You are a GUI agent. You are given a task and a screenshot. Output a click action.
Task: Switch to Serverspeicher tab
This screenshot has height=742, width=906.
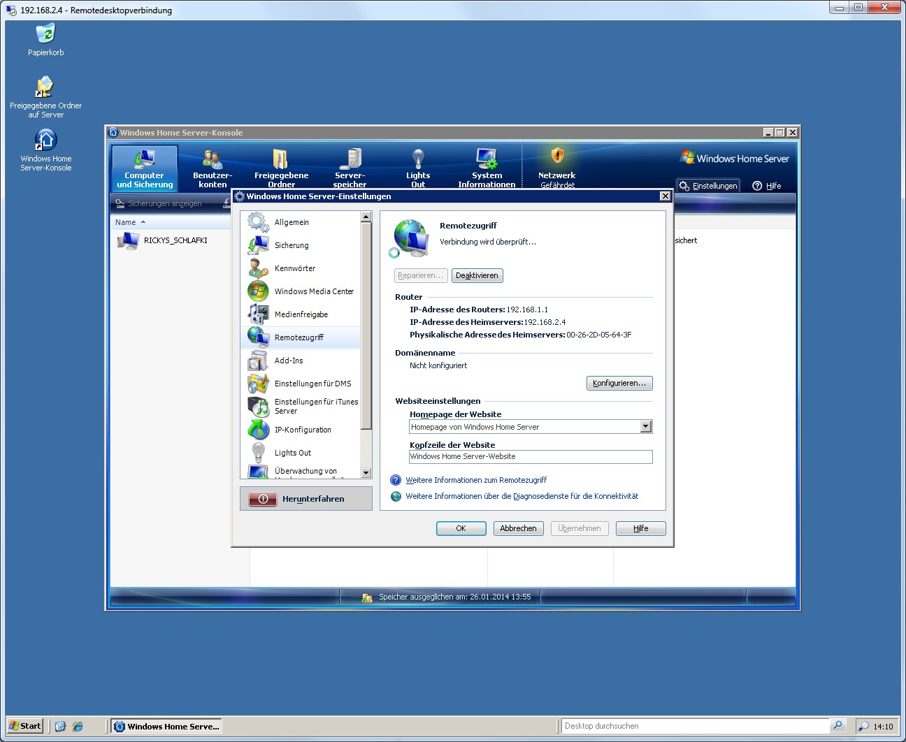point(350,168)
